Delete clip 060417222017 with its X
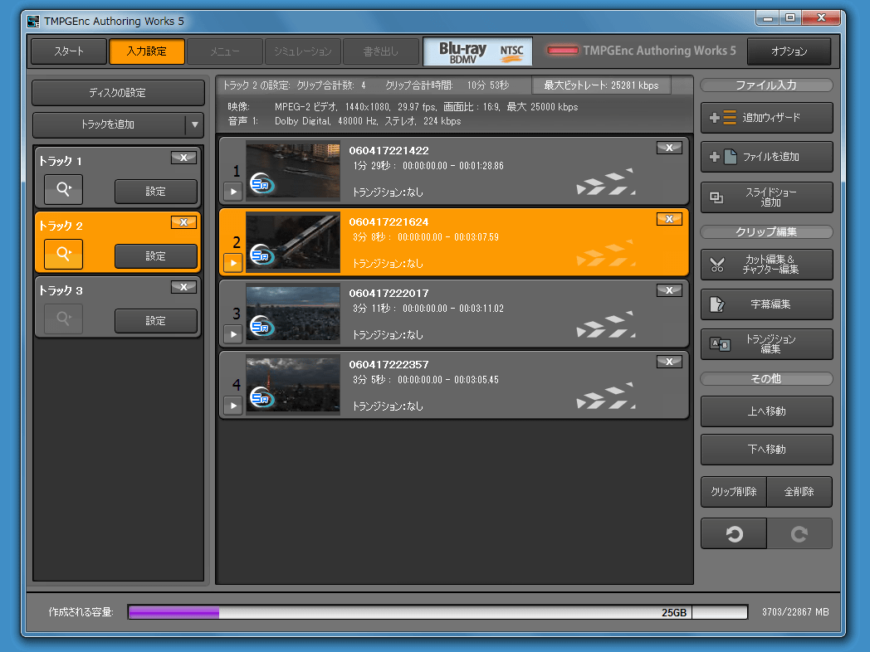870x652 pixels. click(669, 290)
